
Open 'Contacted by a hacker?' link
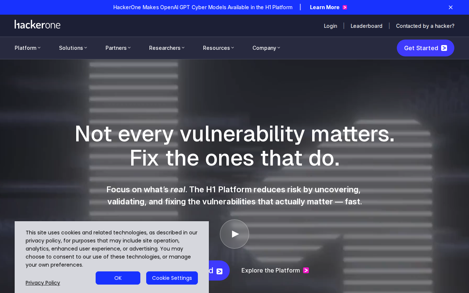tap(425, 26)
